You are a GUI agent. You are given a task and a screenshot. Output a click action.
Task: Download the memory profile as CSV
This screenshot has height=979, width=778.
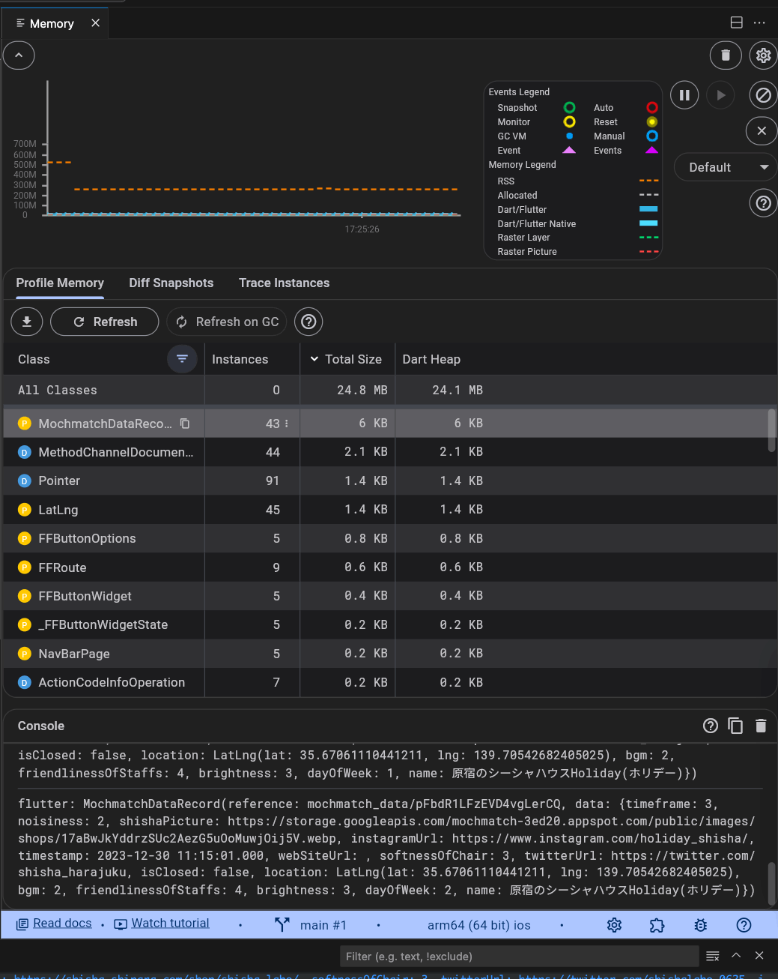[27, 322]
